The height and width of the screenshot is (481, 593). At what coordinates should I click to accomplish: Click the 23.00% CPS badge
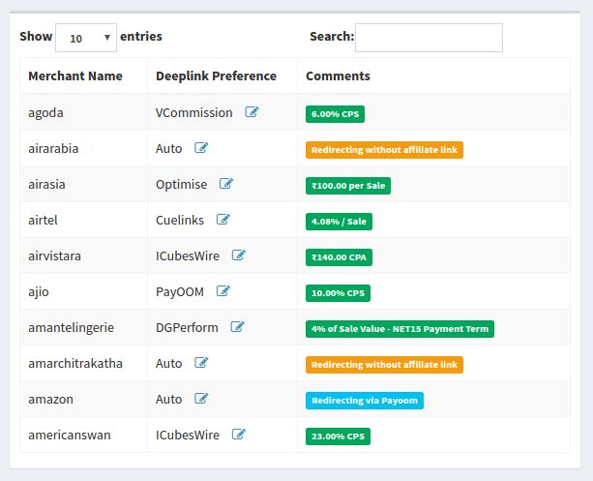tap(339, 436)
